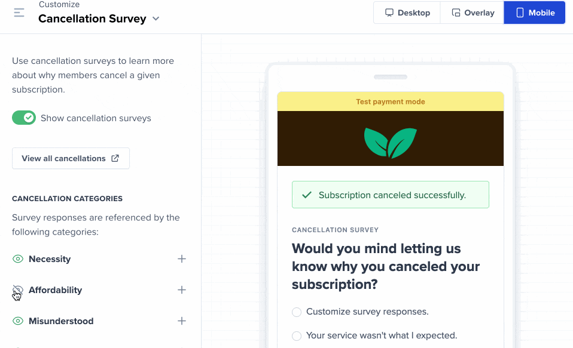Click the plus icon beside Necessity
Image resolution: width=573 pixels, height=348 pixels.
[182, 259]
